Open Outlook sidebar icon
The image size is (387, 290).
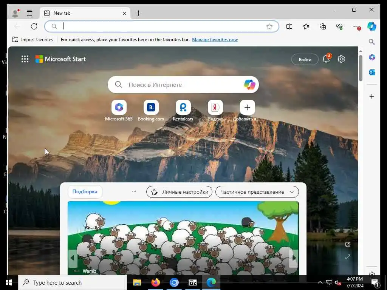coord(372,72)
